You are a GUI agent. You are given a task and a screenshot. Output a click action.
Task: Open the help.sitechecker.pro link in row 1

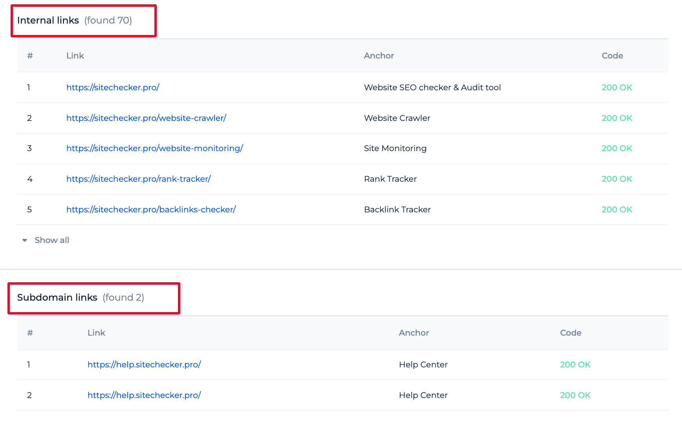pos(144,365)
